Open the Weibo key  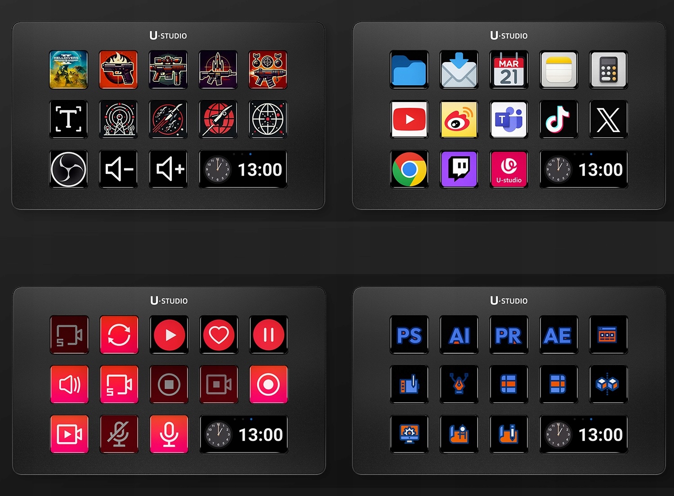tap(459, 119)
